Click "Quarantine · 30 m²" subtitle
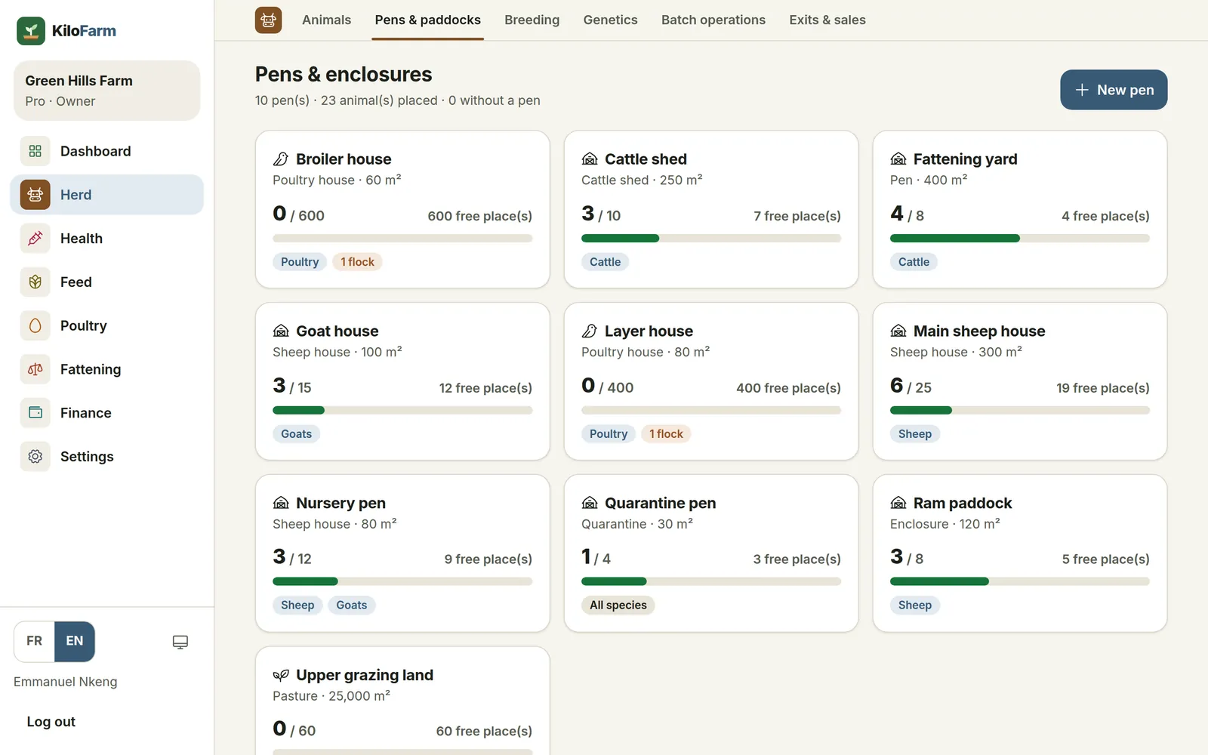 (x=637, y=524)
